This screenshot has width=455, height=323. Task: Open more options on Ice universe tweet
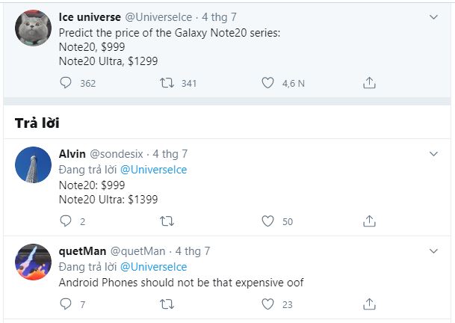(433, 16)
